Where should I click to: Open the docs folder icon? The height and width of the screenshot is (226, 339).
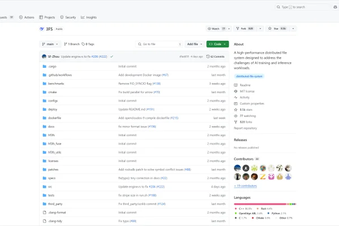tap(45, 127)
